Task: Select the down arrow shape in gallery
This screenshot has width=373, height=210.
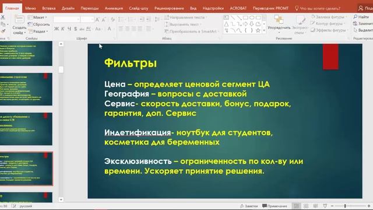Action: point(252,24)
